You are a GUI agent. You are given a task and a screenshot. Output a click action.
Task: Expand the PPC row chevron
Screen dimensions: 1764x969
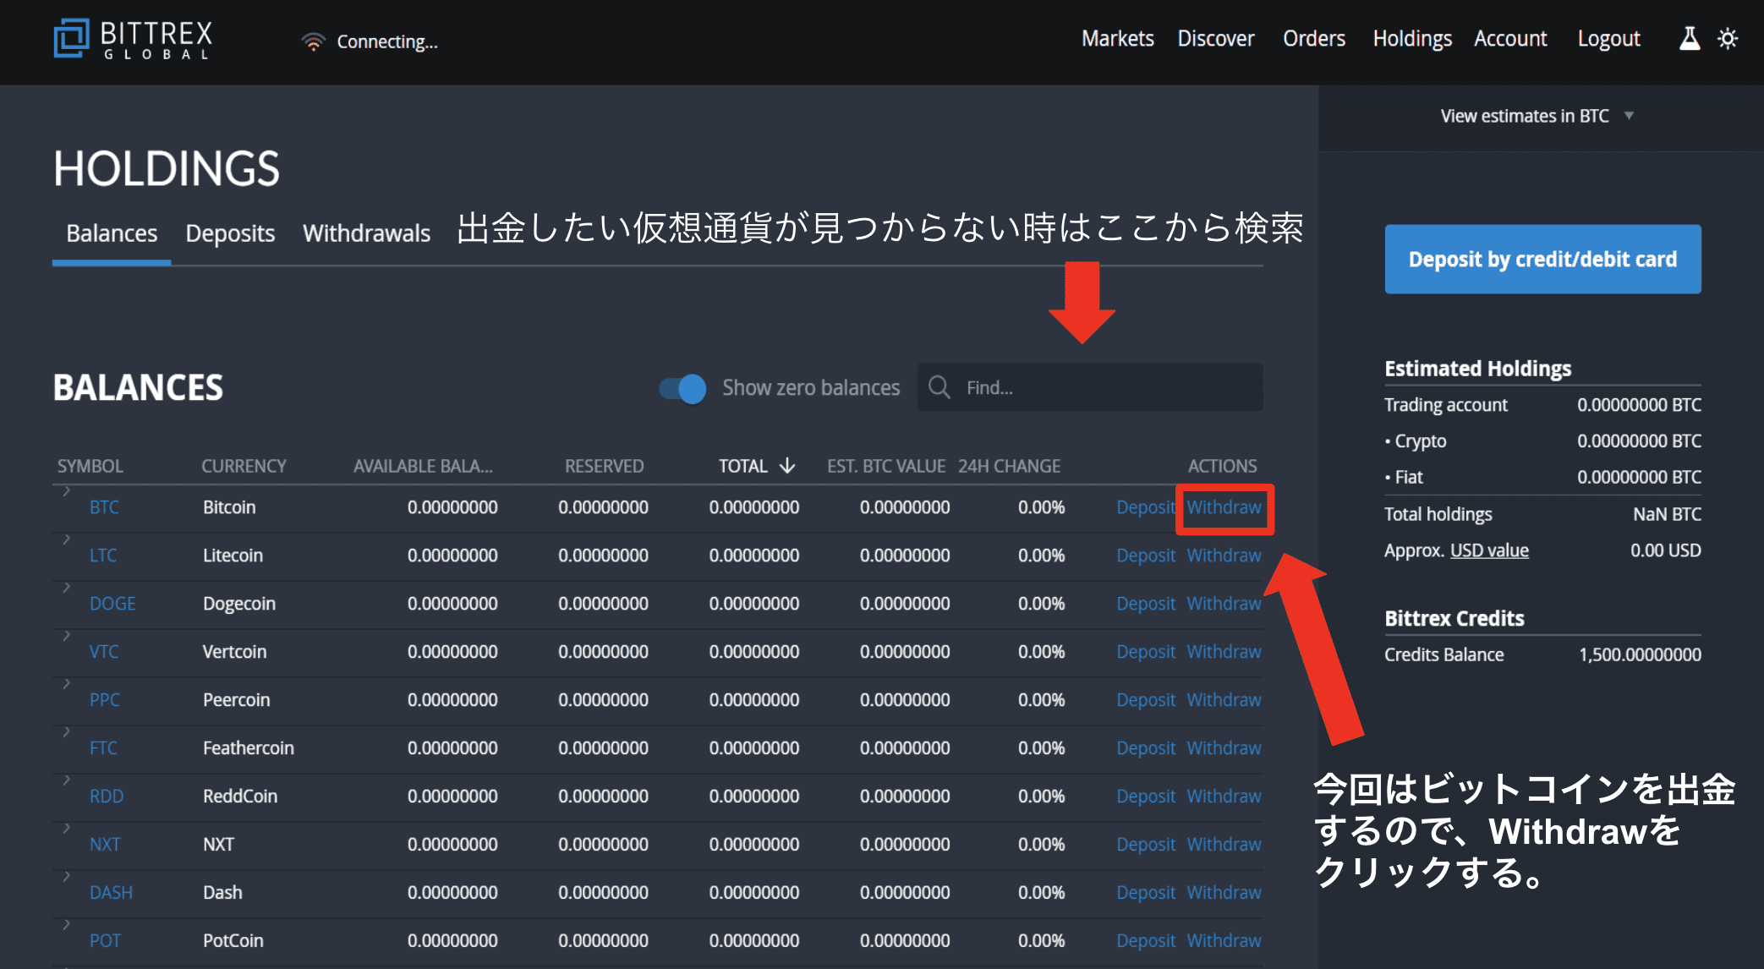[x=66, y=684]
